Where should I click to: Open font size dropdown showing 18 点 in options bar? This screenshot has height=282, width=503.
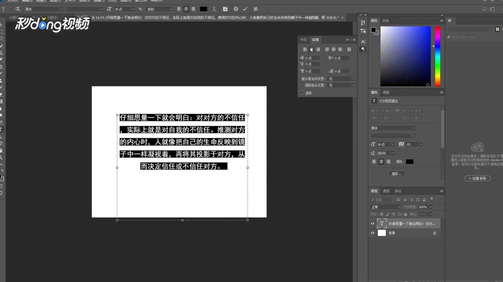point(124,9)
